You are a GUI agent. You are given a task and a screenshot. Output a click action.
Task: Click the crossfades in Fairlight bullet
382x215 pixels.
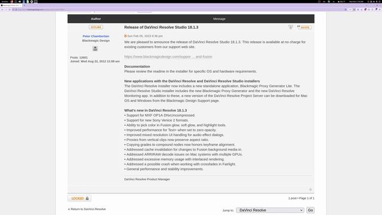point(180,164)
